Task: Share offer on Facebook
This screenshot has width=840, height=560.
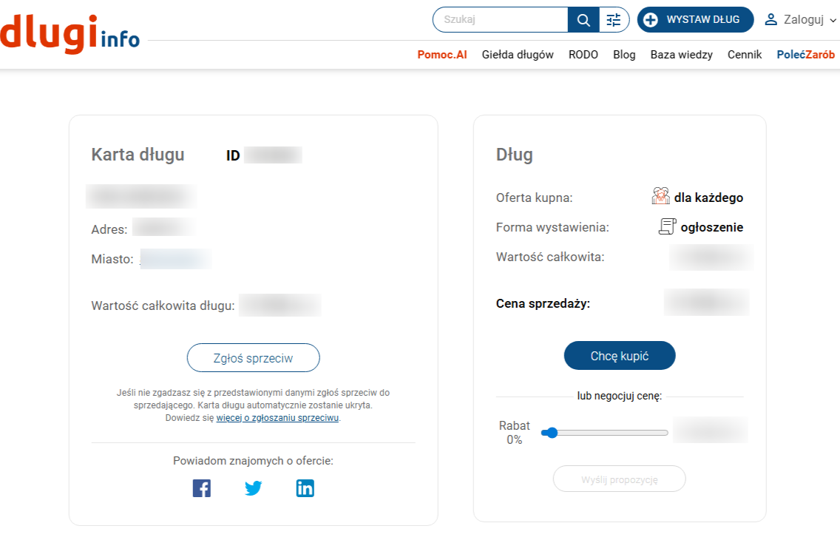Action: click(201, 488)
